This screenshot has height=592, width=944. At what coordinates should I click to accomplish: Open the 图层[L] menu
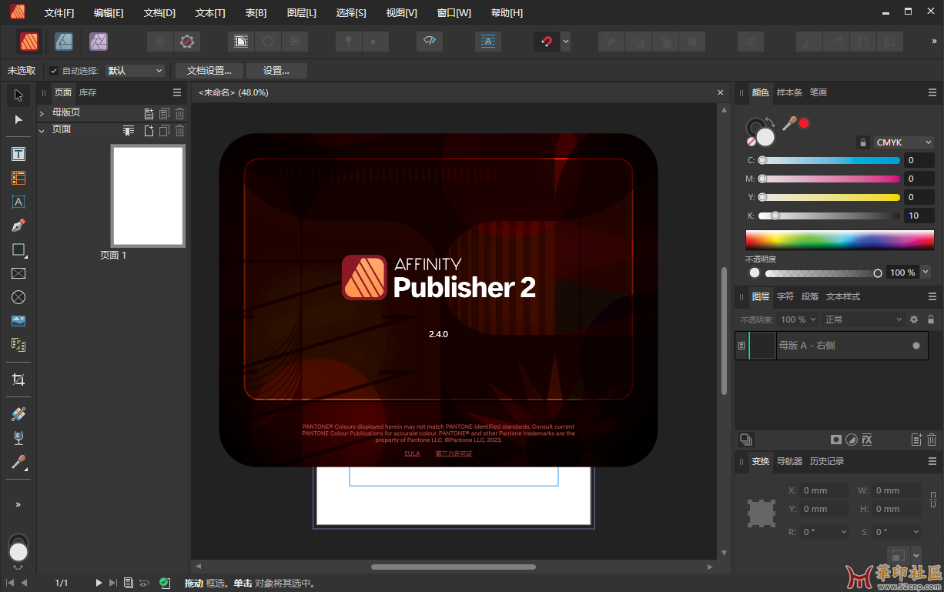point(301,13)
